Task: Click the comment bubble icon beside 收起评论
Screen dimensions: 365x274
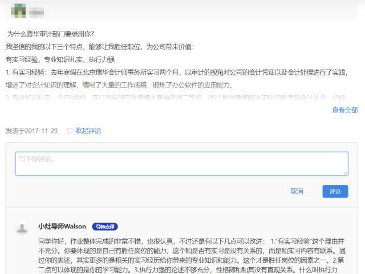Action: point(70,131)
